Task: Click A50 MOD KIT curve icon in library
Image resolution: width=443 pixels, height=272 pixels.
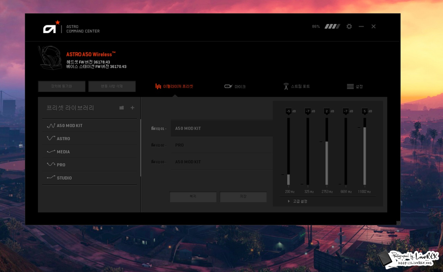Action: 51,126
